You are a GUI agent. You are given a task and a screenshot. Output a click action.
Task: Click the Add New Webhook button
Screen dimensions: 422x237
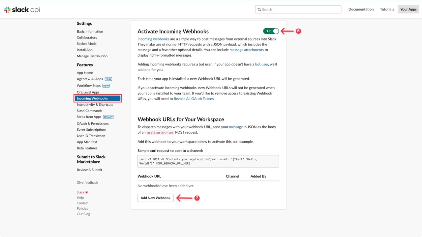tap(155, 198)
